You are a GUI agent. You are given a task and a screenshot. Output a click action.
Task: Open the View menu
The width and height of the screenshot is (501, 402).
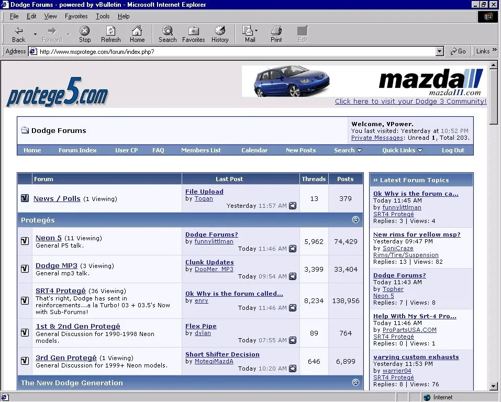[x=50, y=16]
